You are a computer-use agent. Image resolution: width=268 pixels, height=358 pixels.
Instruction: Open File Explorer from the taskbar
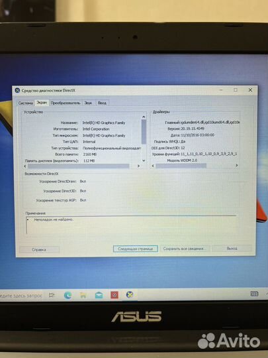[x=83, y=295]
